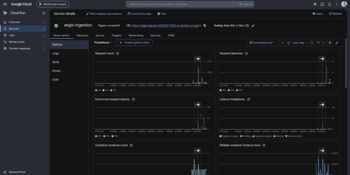This screenshot has width=350, height=175.
Task: Switch to the Source tab
Action: click(100, 36)
